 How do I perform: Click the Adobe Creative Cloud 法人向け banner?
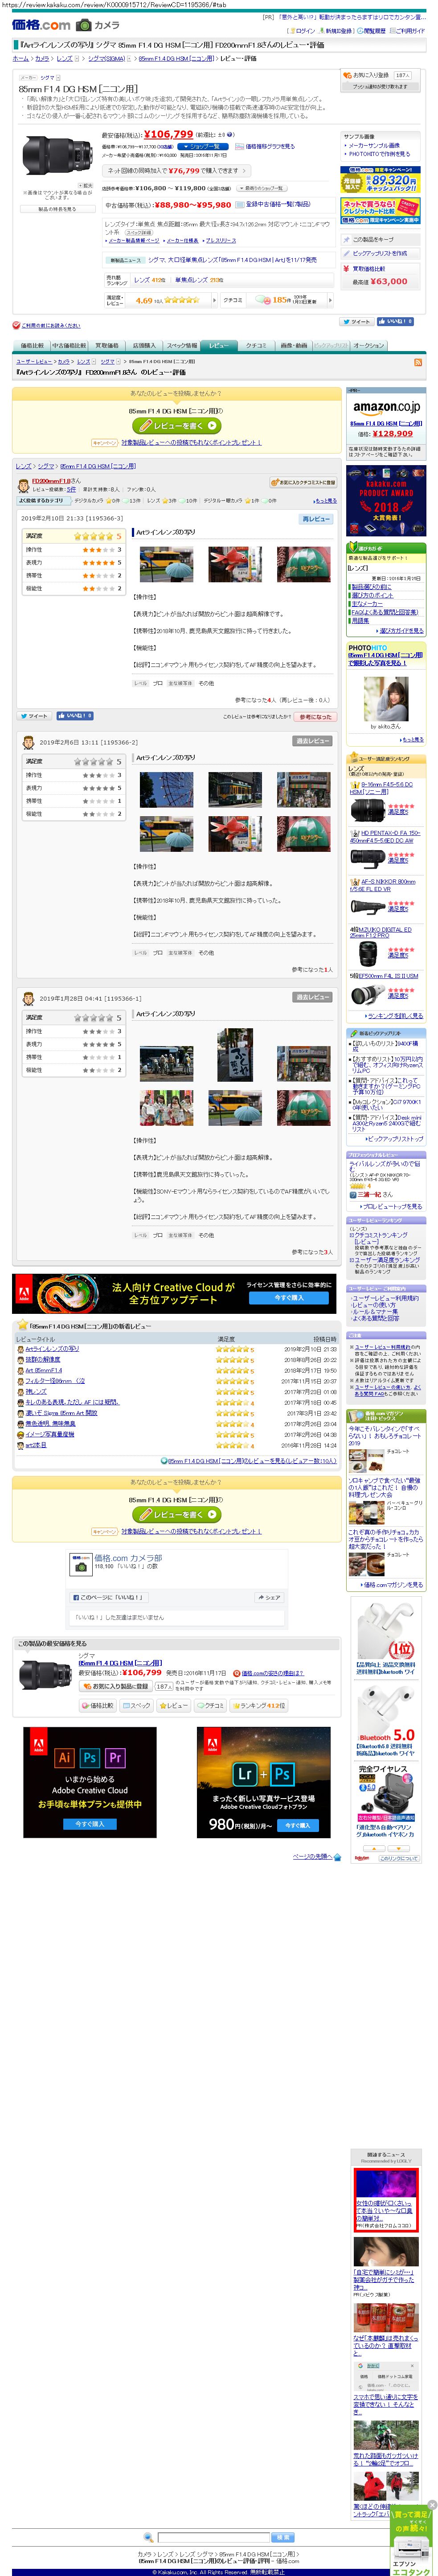(174, 1293)
